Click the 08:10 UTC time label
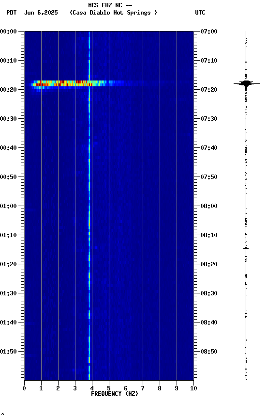The width and height of the screenshot is (267, 419). coord(209,235)
